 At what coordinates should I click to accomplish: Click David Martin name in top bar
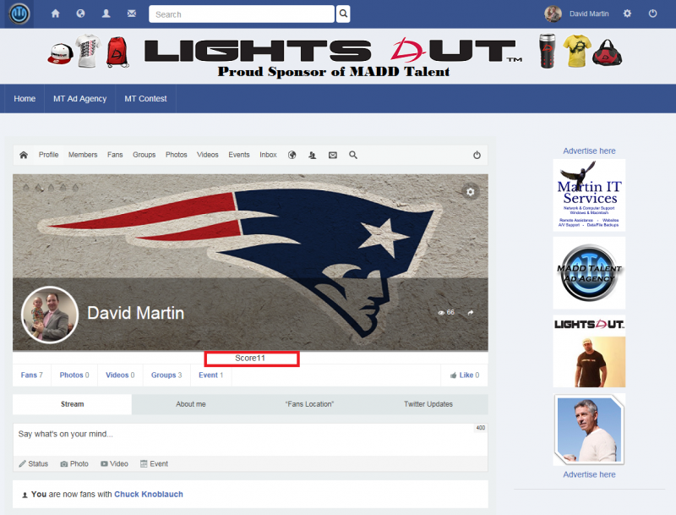click(x=589, y=14)
